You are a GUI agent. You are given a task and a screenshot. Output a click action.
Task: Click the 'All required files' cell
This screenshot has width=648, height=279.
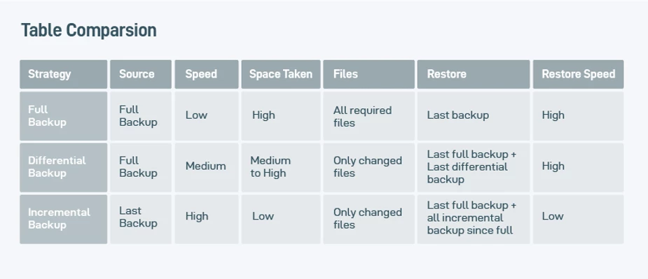pyautogui.click(x=368, y=116)
